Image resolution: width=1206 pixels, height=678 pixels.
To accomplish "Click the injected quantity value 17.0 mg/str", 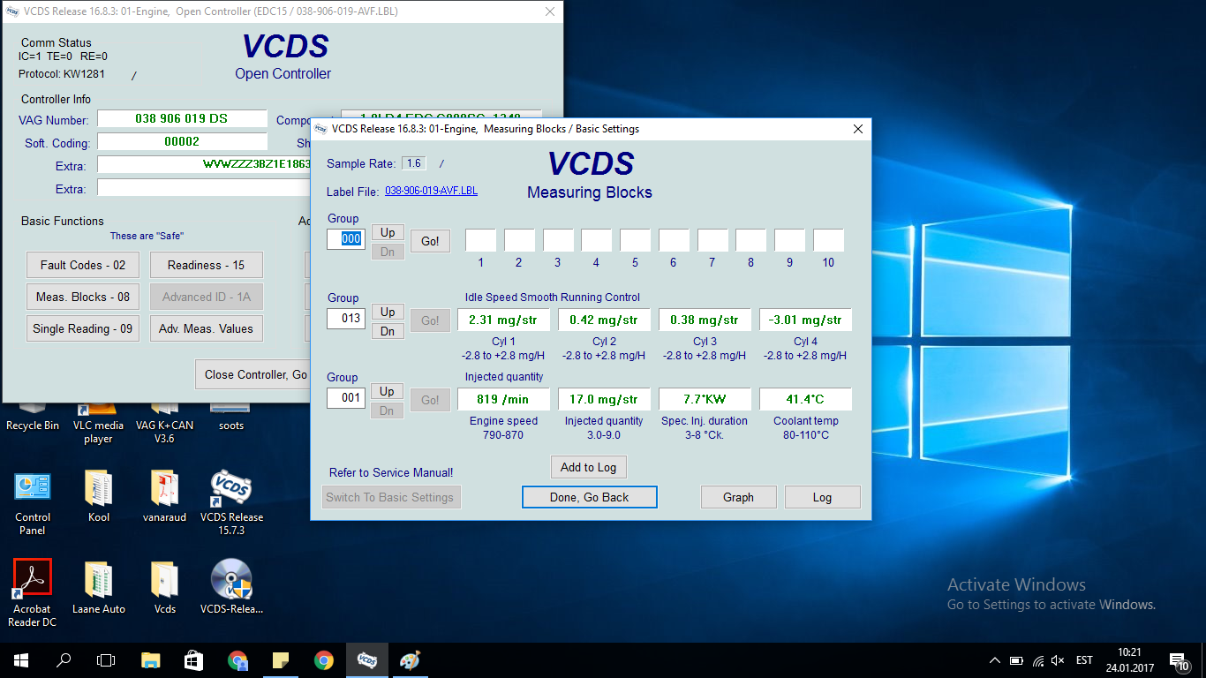I will tap(604, 399).
